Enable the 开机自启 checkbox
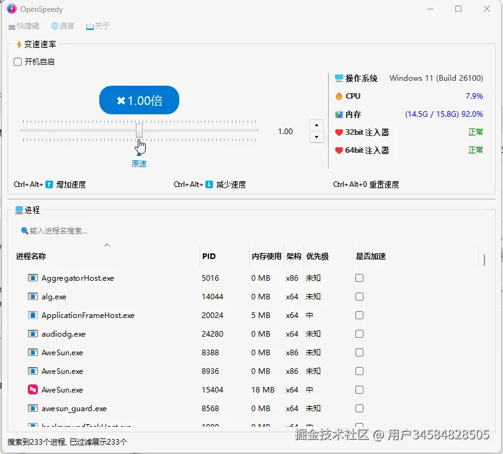 pyautogui.click(x=17, y=61)
